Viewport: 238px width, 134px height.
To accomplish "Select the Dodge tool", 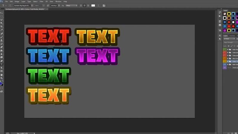I will (1, 57).
